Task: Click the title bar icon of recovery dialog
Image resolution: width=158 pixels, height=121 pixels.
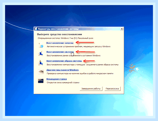Action: coord(36,29)
